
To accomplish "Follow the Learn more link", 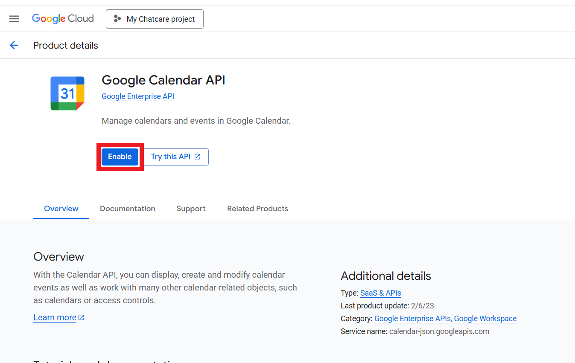I will pos(59,317).
